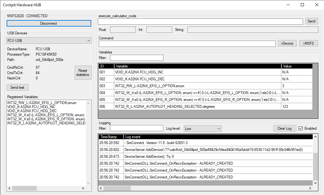
Task: Click the log horizontal scrollbar thumb
Action: [117, 188]
